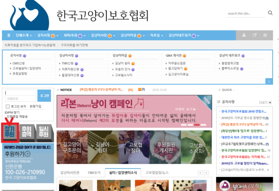This screenshot has width=279, height=191.
Task: Click the search this site field
Action: 245,13
